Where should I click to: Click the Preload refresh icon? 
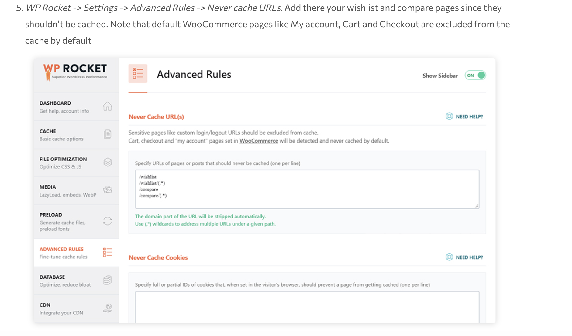pos(108,221)
